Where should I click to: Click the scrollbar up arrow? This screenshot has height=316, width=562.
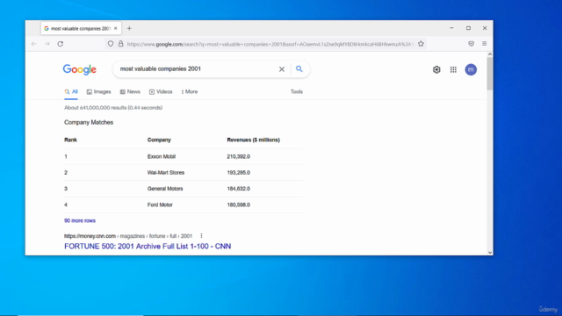click(x=490, y=54)
